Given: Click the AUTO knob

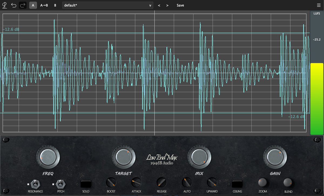Looking at the screenshot, I should (x=187, y=183).
